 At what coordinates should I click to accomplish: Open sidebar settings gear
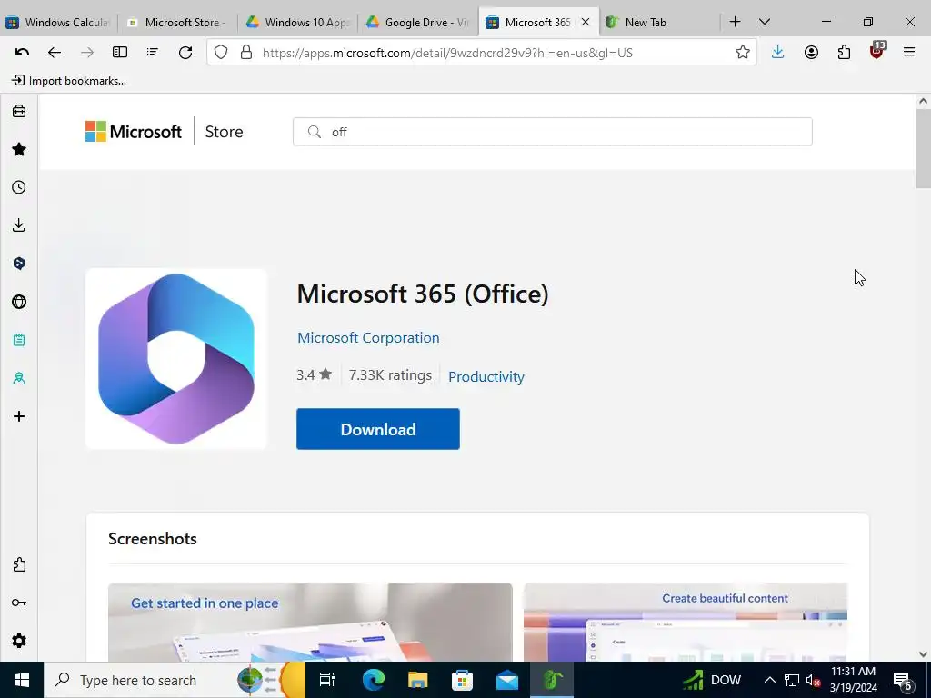(x=19, y=641)
